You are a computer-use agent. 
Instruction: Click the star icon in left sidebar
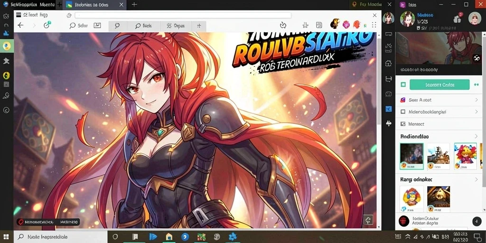tap(6, 61)
